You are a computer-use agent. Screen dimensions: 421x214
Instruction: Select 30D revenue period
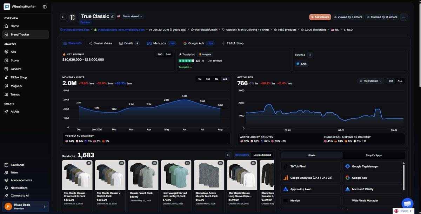pos(160,54)
